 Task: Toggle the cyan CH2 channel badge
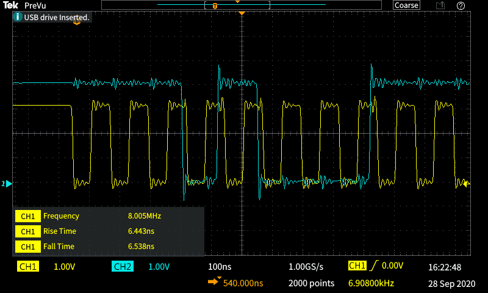pos(122,266)
